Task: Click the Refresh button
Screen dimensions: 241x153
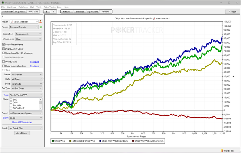Action: (232, 12)
